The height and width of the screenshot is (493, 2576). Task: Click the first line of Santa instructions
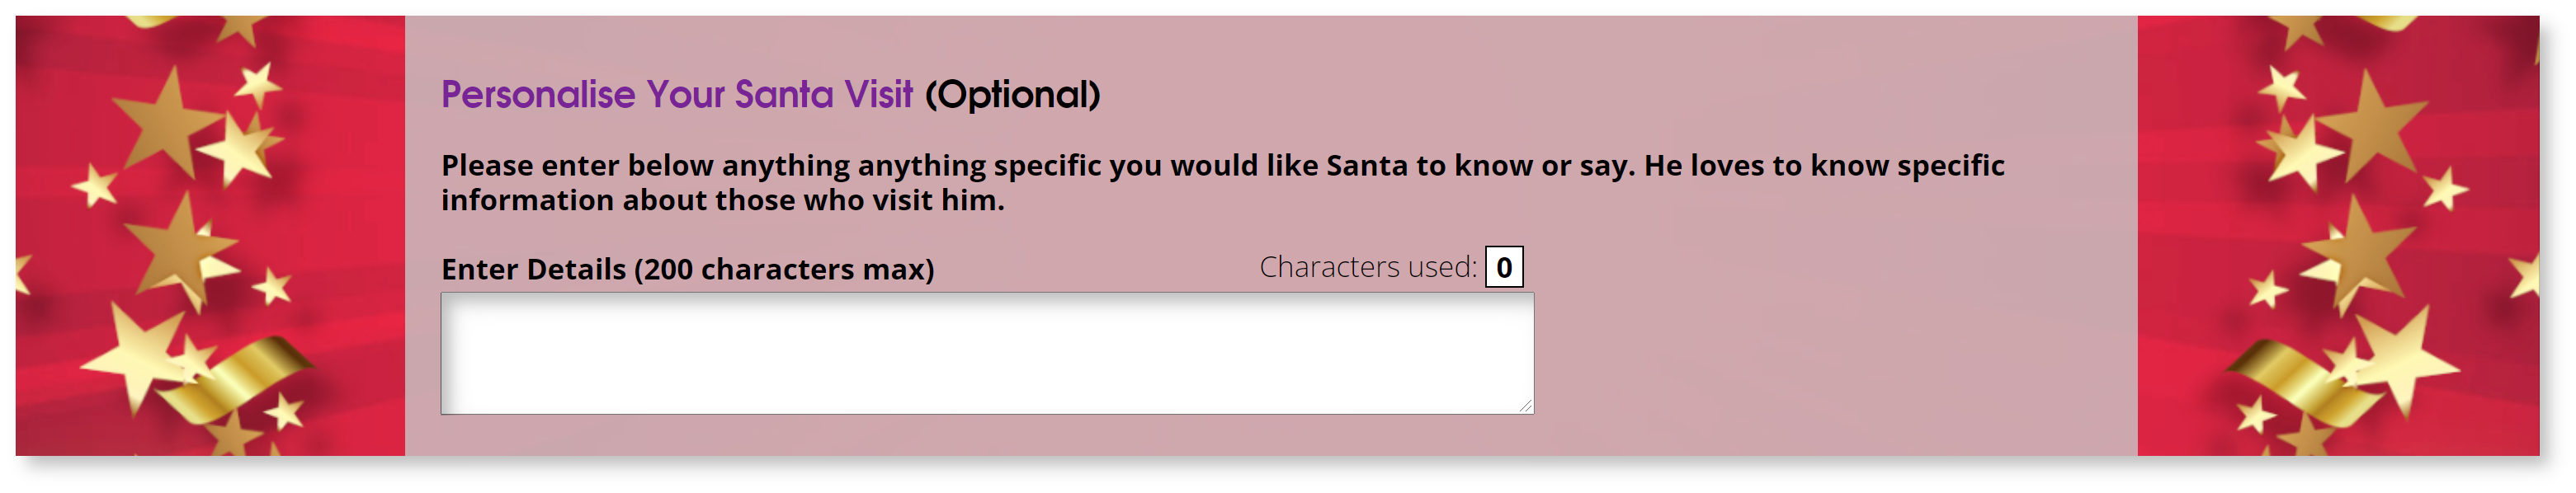click(x=1222, y=165)
